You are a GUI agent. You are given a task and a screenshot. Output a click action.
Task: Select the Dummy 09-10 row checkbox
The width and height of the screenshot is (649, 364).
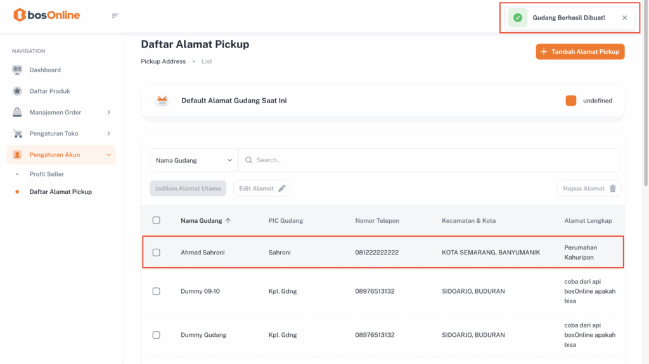click(x=157, y=291)
